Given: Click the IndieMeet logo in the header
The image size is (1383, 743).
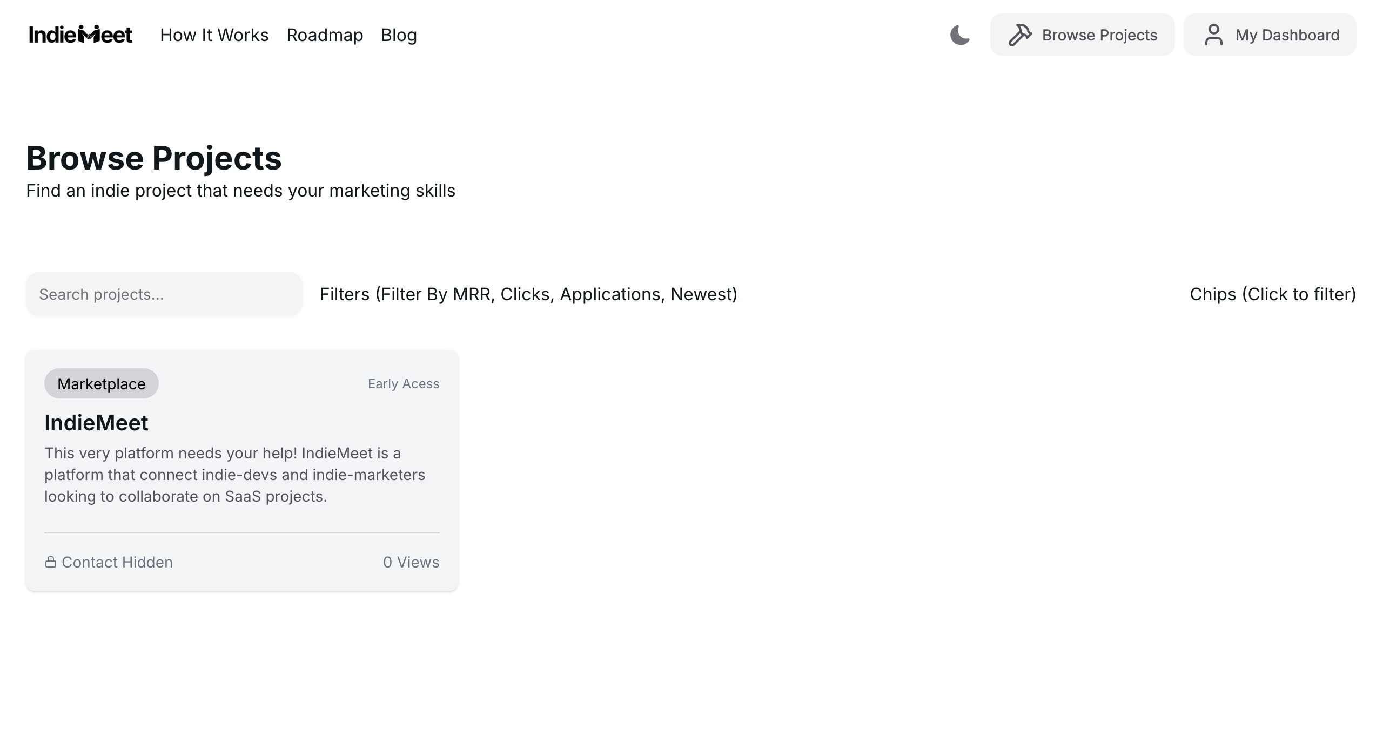Looking at the screenshot, I should 80,34.
